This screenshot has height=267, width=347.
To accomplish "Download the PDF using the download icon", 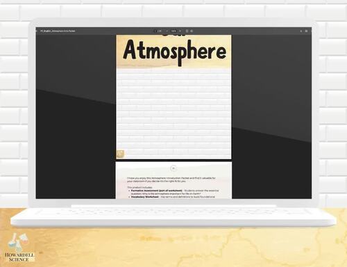I will point(301,31).
